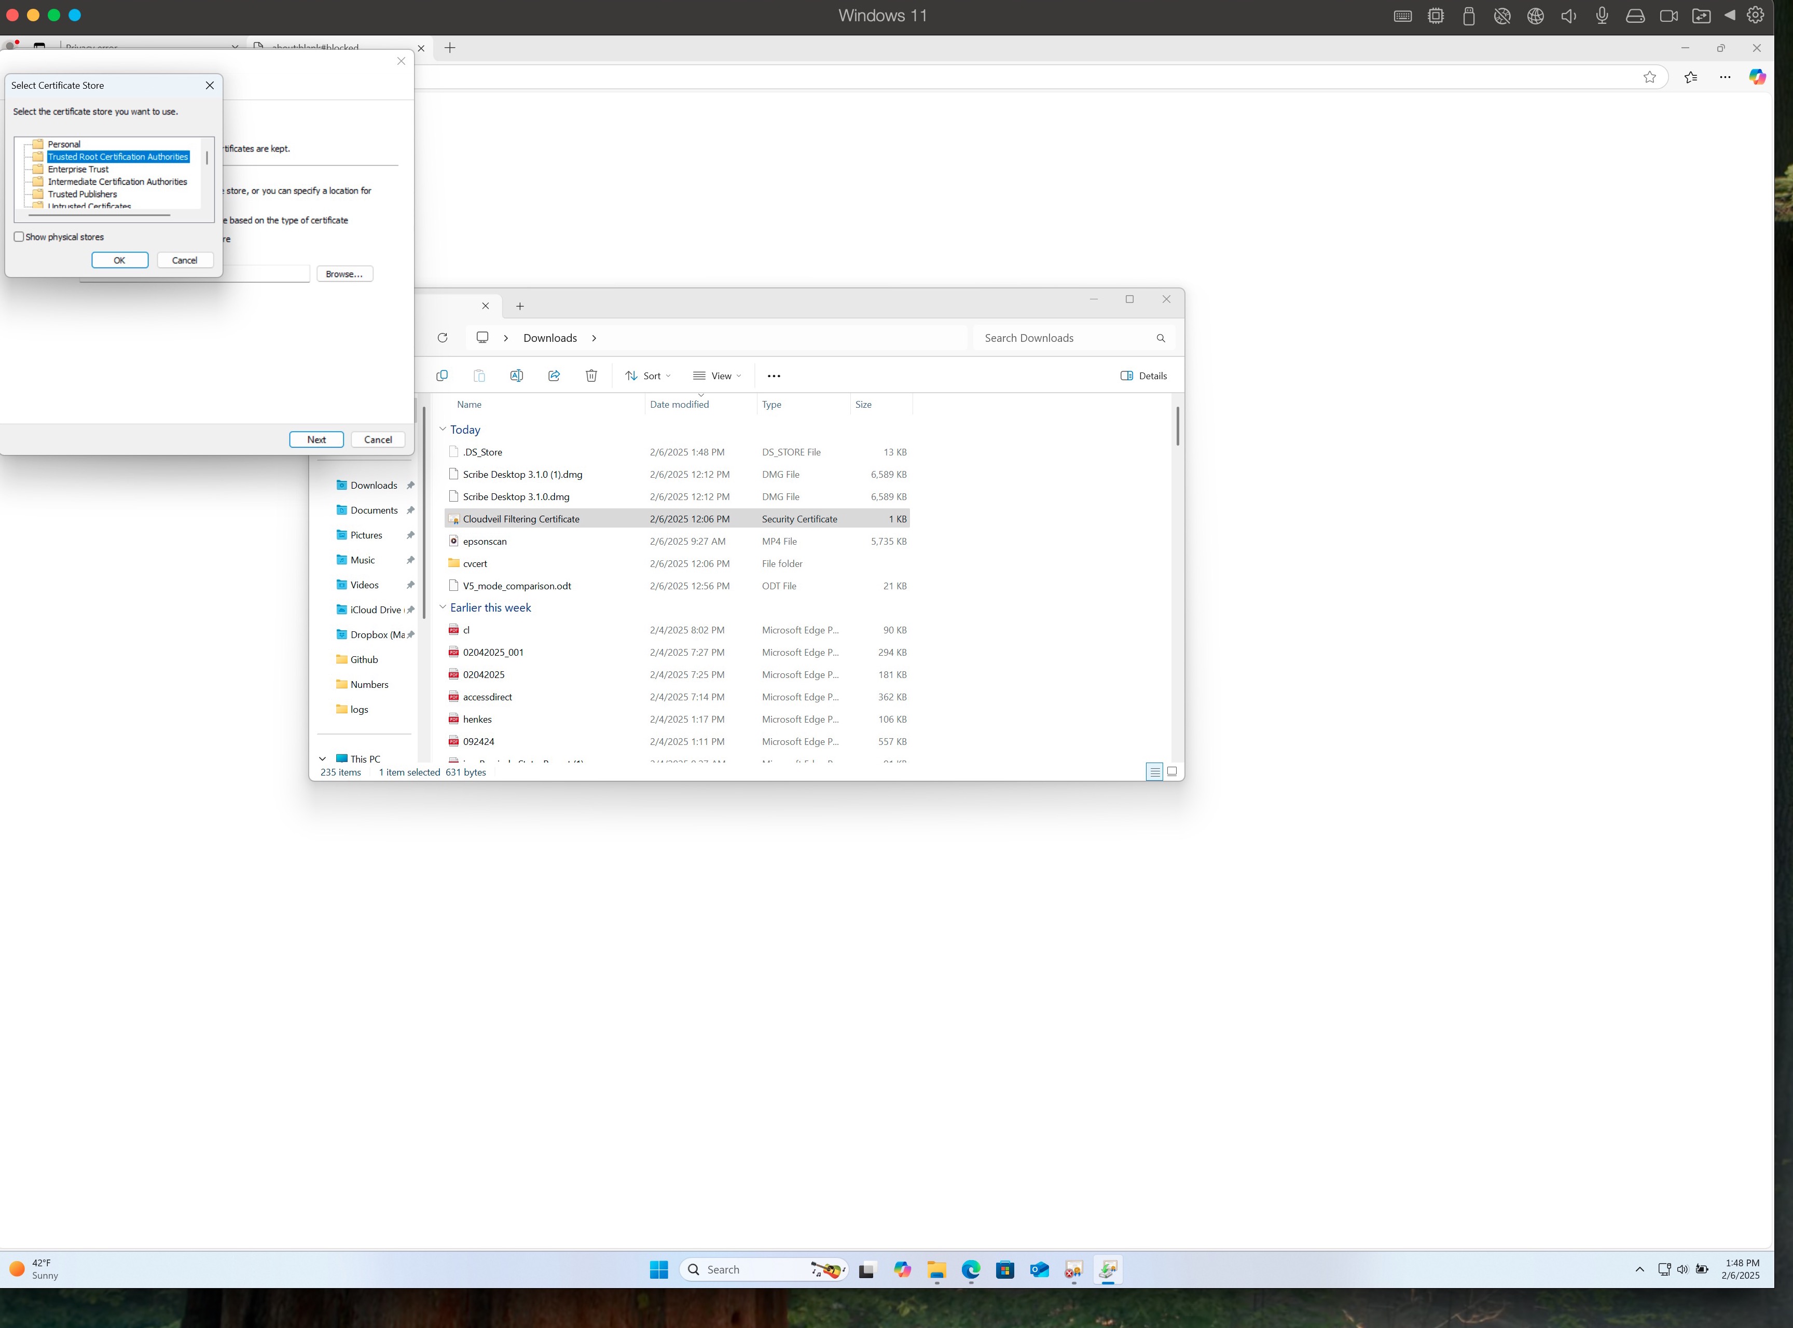Open Microsoft Store from the taskbar
This screenshot has width=1793, height=1328.
pos(1004,1269)
